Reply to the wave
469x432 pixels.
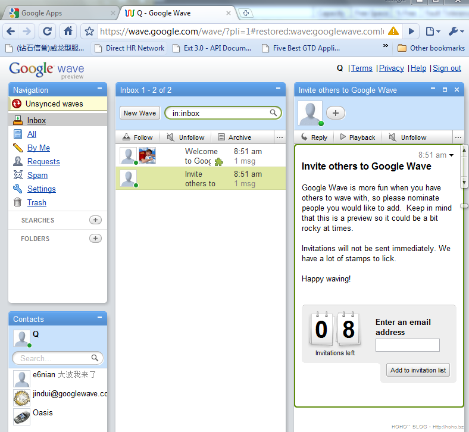[x=314, y=137]
